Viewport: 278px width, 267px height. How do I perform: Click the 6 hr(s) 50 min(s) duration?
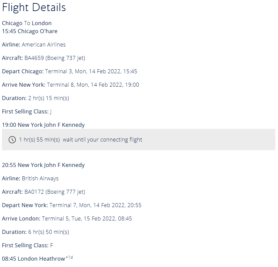(49, 232)
